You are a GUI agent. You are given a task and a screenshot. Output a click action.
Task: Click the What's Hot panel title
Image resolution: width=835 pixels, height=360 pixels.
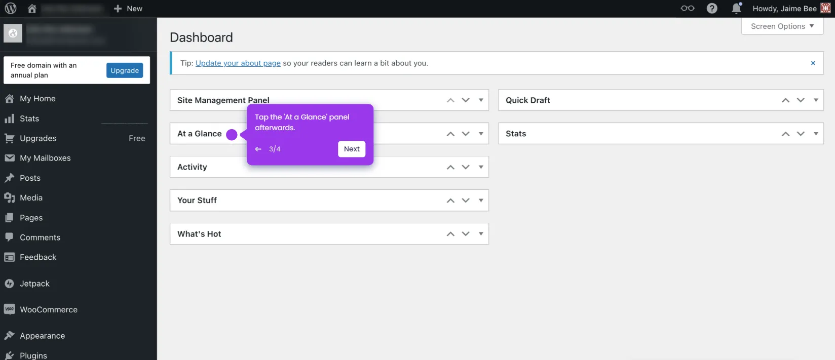tap(199, 234)
